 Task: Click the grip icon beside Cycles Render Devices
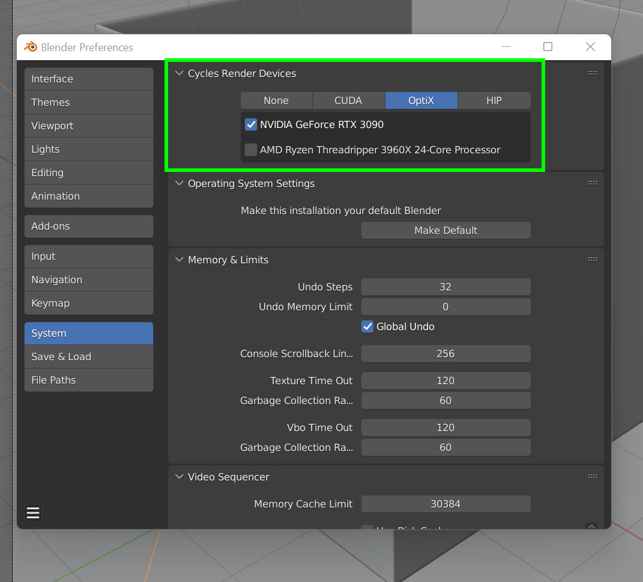593,72
